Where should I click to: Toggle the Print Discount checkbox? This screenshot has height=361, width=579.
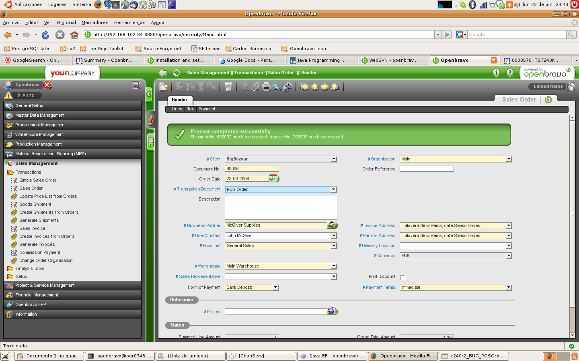click(x=403, y=277)
